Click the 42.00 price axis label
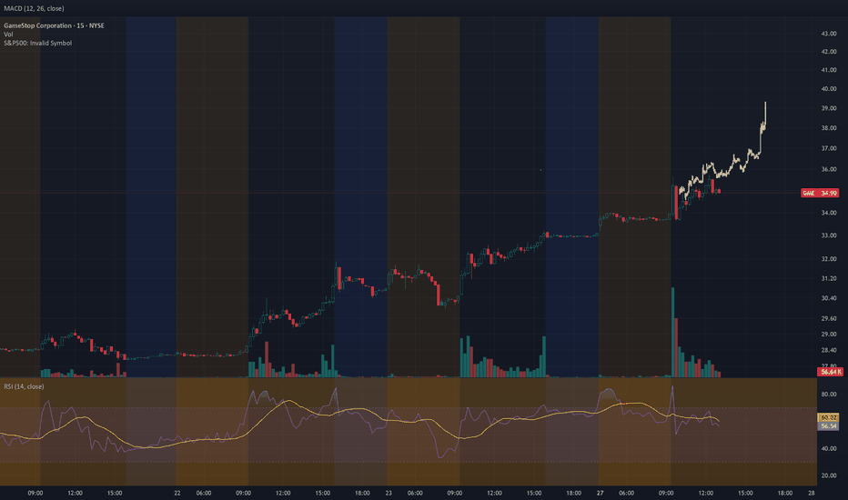This screenshot has height=500, width=848. (x=829, y=52)
